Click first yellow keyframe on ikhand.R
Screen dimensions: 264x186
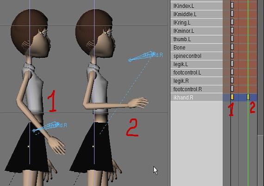click(232, 97)
